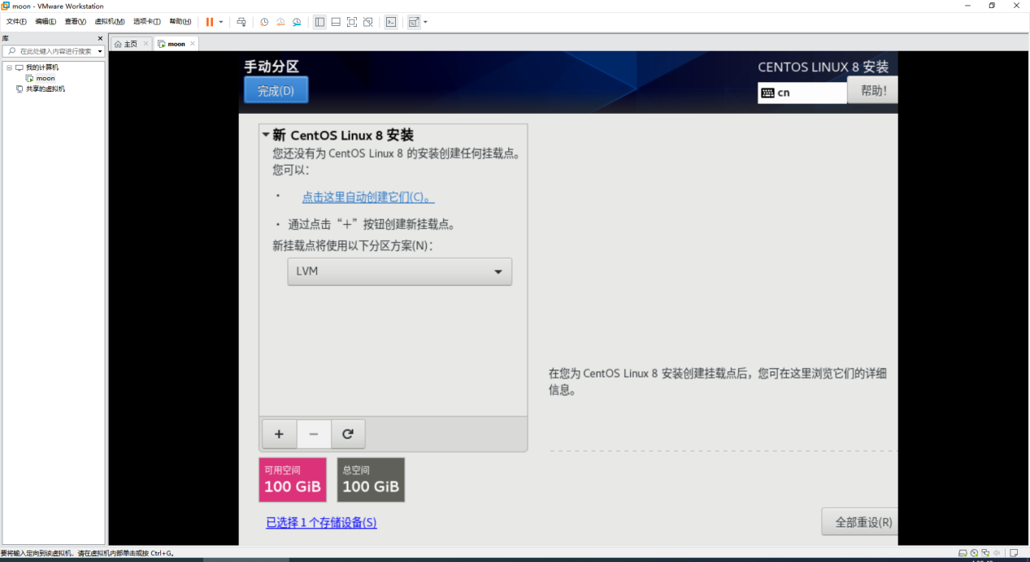Click the CD/DVD drive status icon

[974, 553]
